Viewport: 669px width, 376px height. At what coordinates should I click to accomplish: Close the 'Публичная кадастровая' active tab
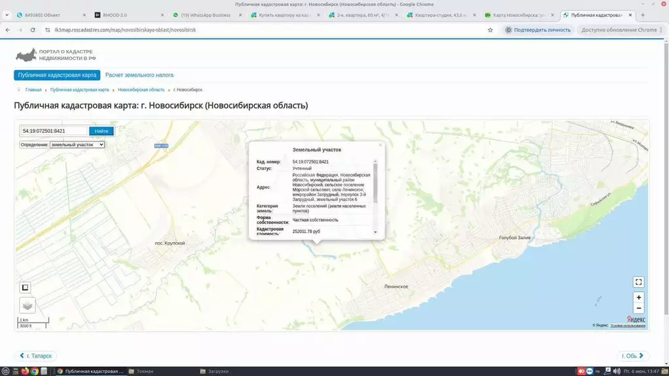[x=630, y=15]
